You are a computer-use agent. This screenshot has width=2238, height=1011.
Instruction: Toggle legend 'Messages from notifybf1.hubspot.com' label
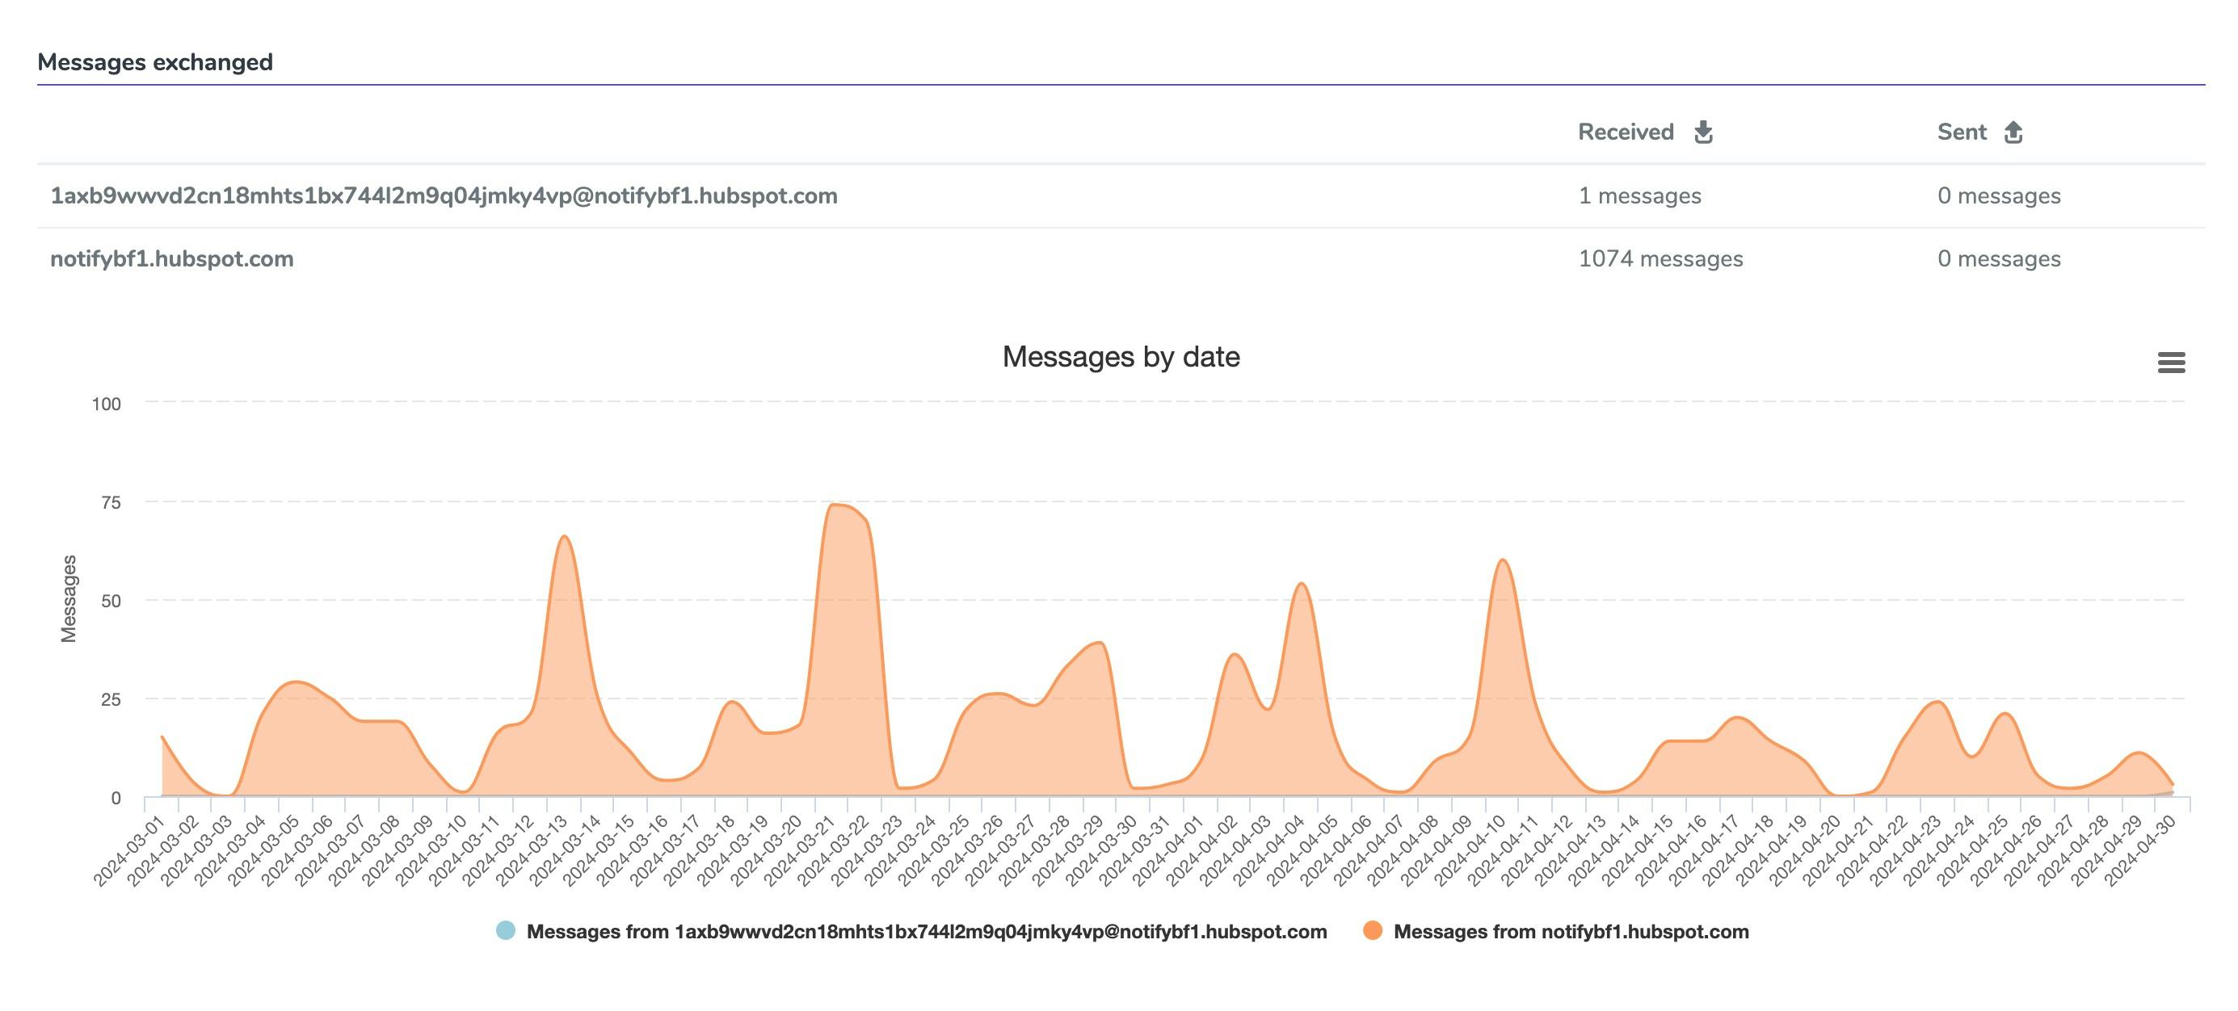(1571, 932)
